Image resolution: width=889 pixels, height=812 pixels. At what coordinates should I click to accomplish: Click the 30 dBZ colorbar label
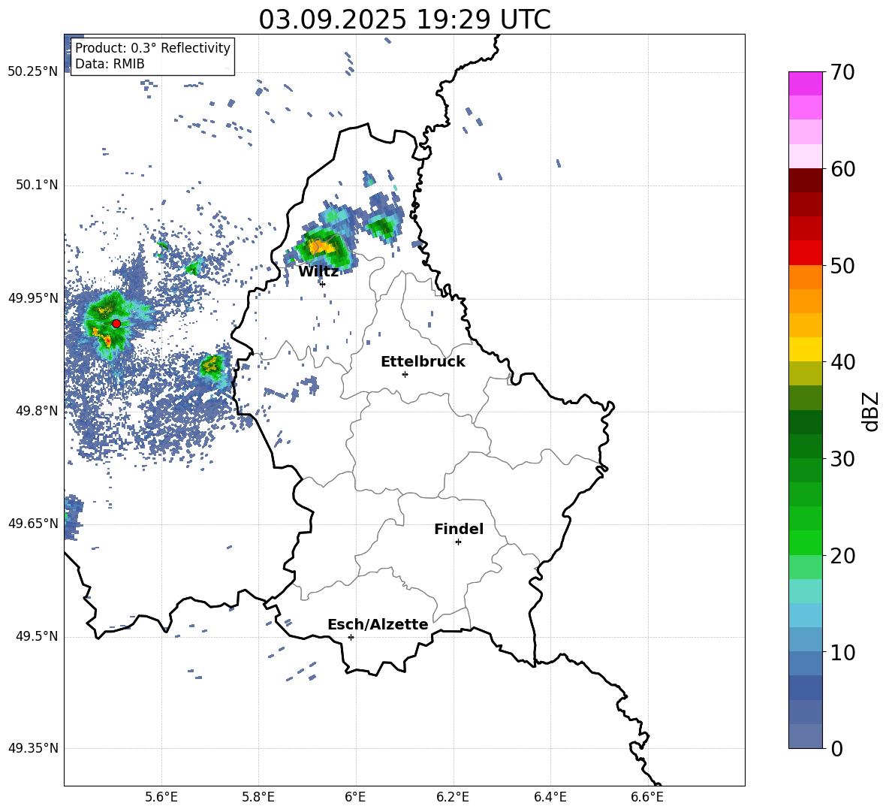(842, 459)
